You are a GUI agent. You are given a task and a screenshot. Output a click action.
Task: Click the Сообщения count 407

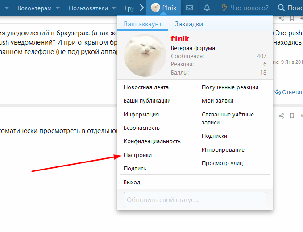click(261, 56)
